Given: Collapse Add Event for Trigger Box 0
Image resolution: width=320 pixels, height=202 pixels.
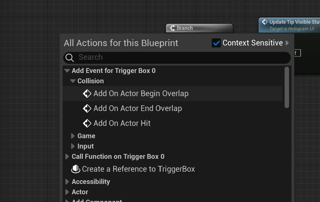Looking at the screenshot, I should pos(67,71).
